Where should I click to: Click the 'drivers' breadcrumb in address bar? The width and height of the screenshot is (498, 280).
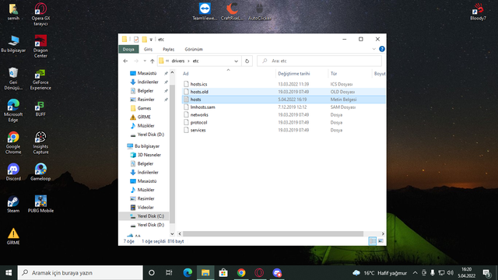(178, 61)
